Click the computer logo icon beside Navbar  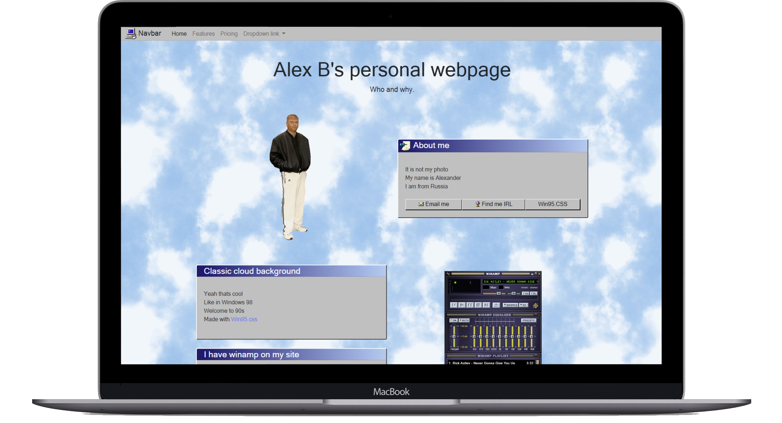131,33
